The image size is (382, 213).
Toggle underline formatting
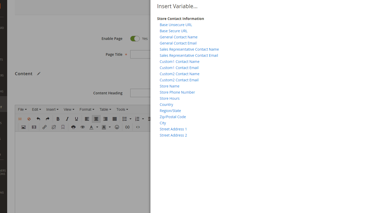77,119
